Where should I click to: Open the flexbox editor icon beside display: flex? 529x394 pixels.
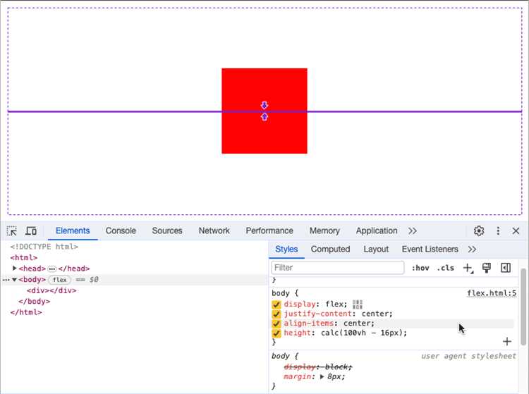pyautogui.click(x=358, y=304)
